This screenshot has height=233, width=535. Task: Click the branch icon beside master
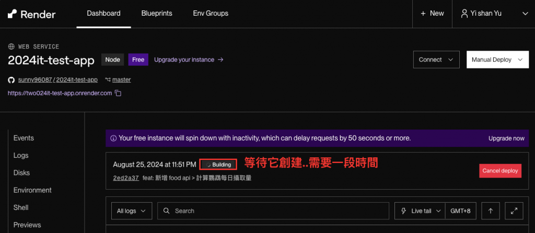108,80
